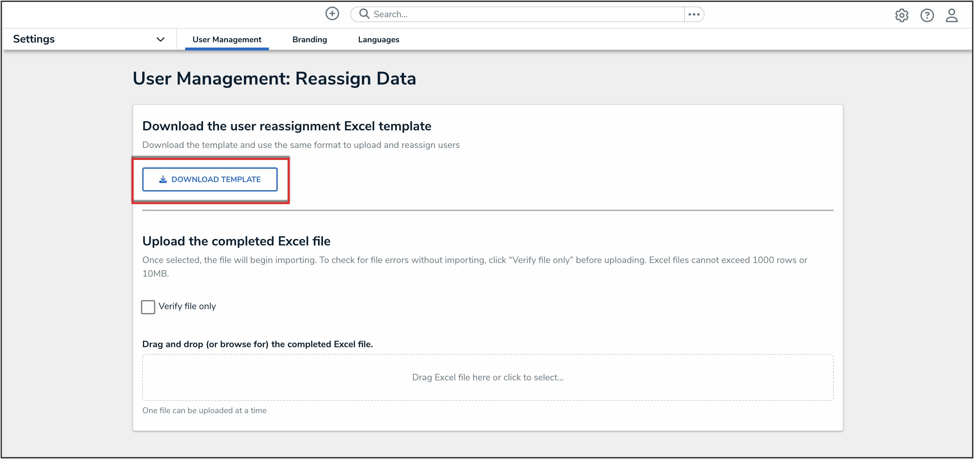Click the Excel file drop zone to browse
The image size is (974, 459).
click(487, 377)
